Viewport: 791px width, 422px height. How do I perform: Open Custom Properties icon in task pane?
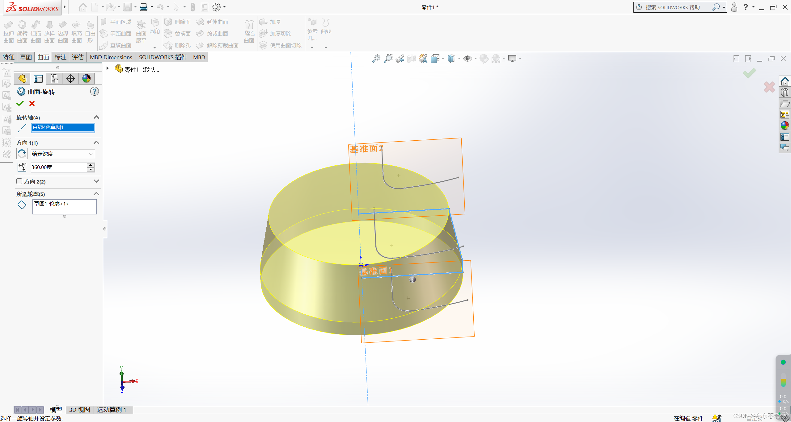(785, 137)
